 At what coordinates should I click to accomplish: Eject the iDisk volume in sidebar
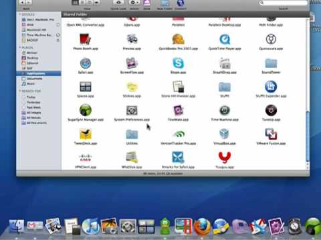[58, 25]
